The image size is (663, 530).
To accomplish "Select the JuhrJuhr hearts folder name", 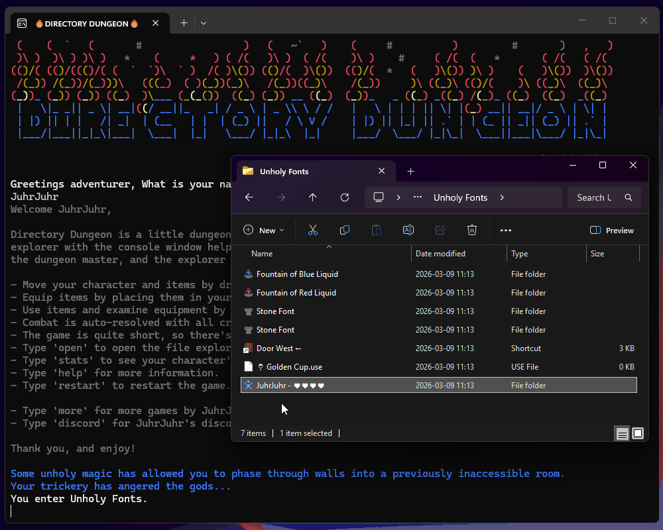I will point(290,386).
